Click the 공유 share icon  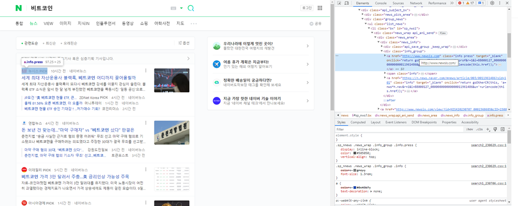(x=311, y=24)
